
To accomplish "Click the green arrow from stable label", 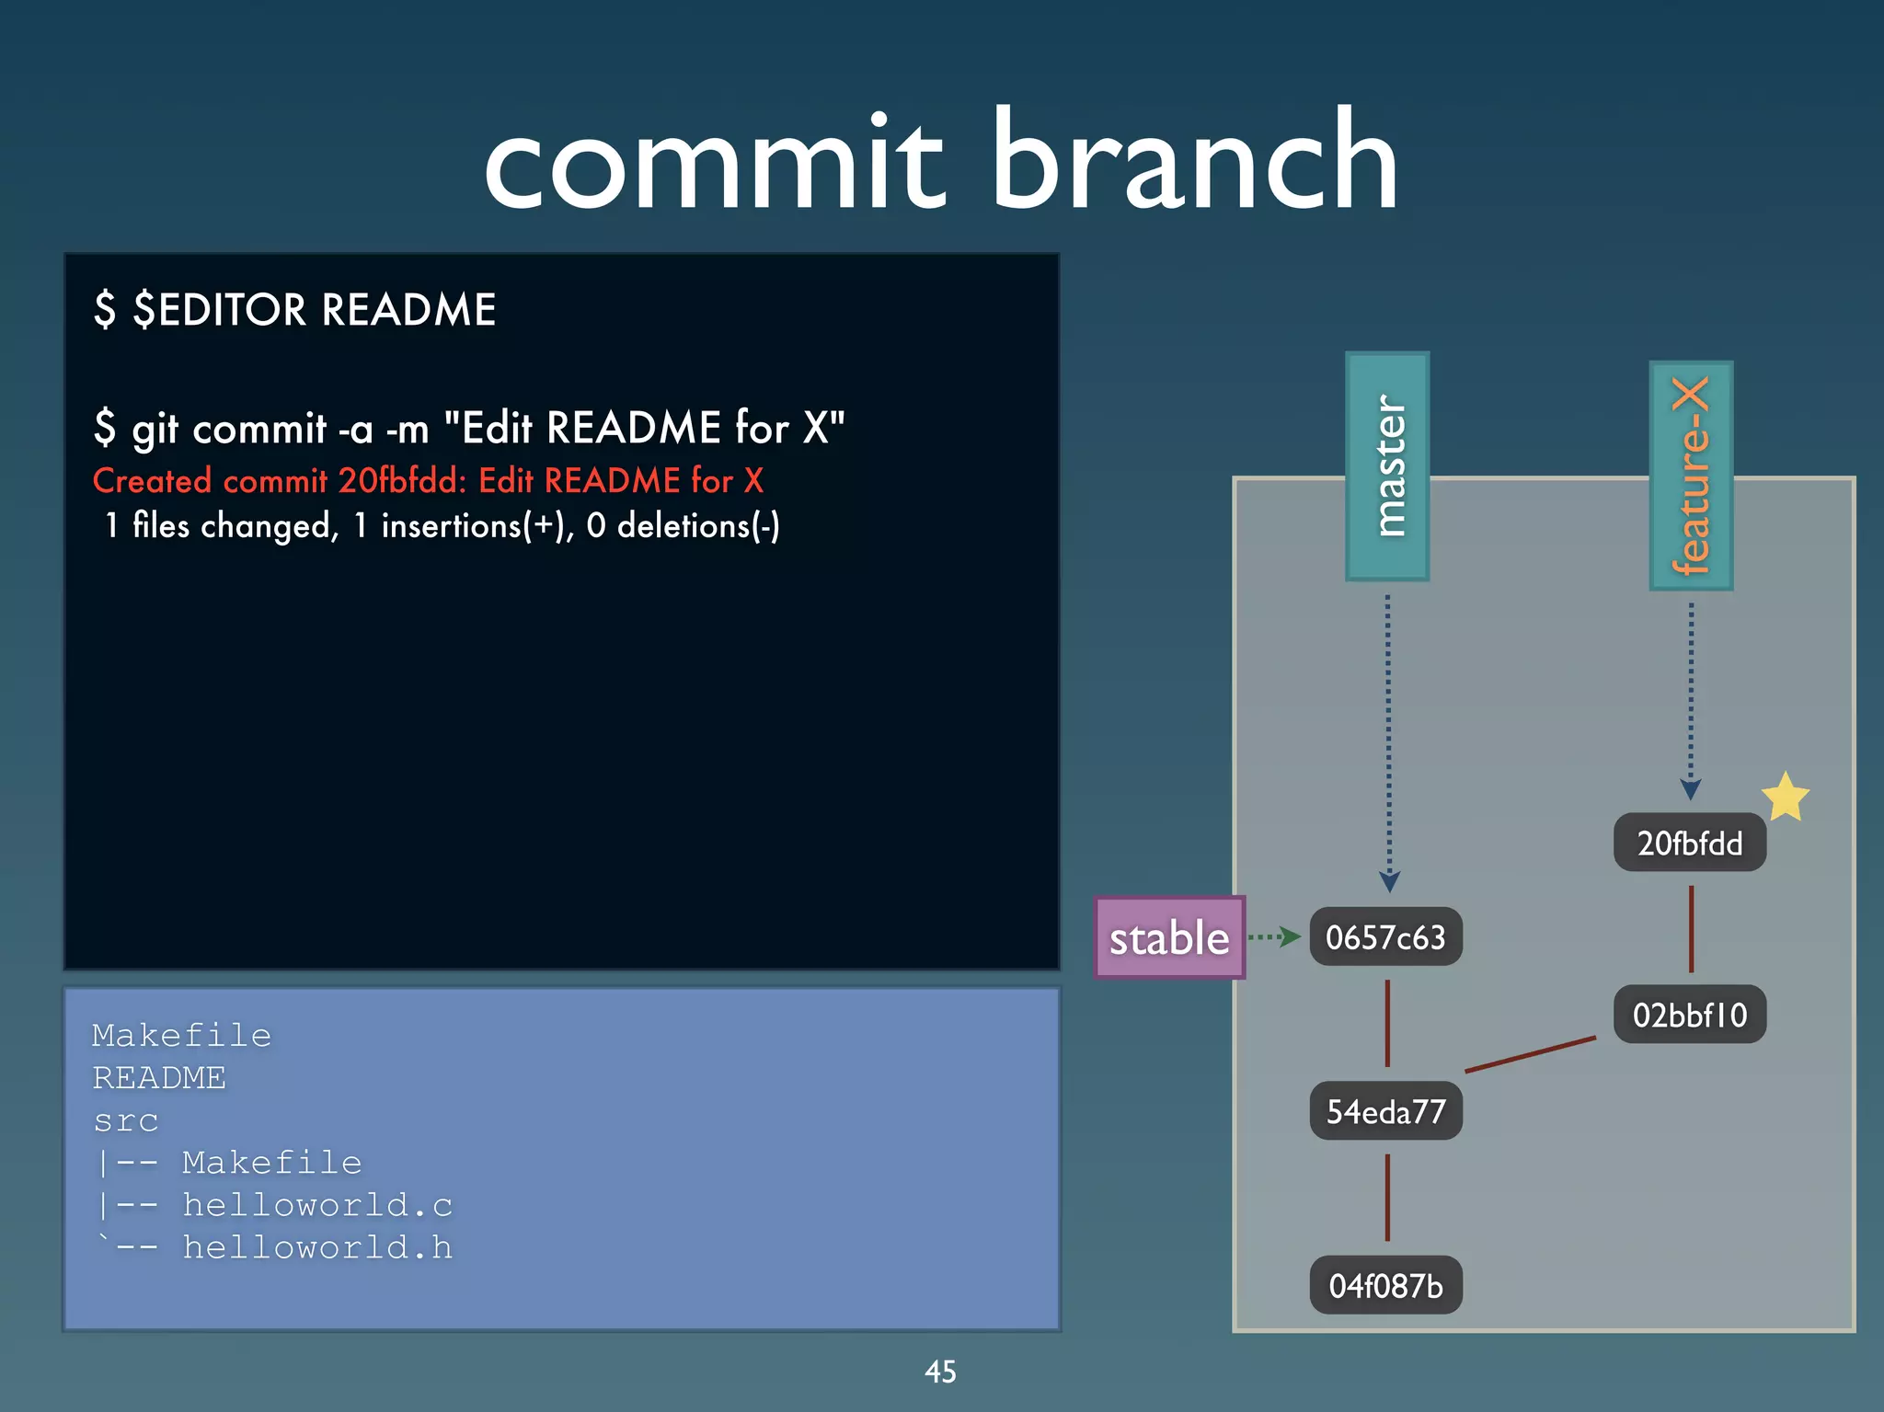I will [1275, 937].
